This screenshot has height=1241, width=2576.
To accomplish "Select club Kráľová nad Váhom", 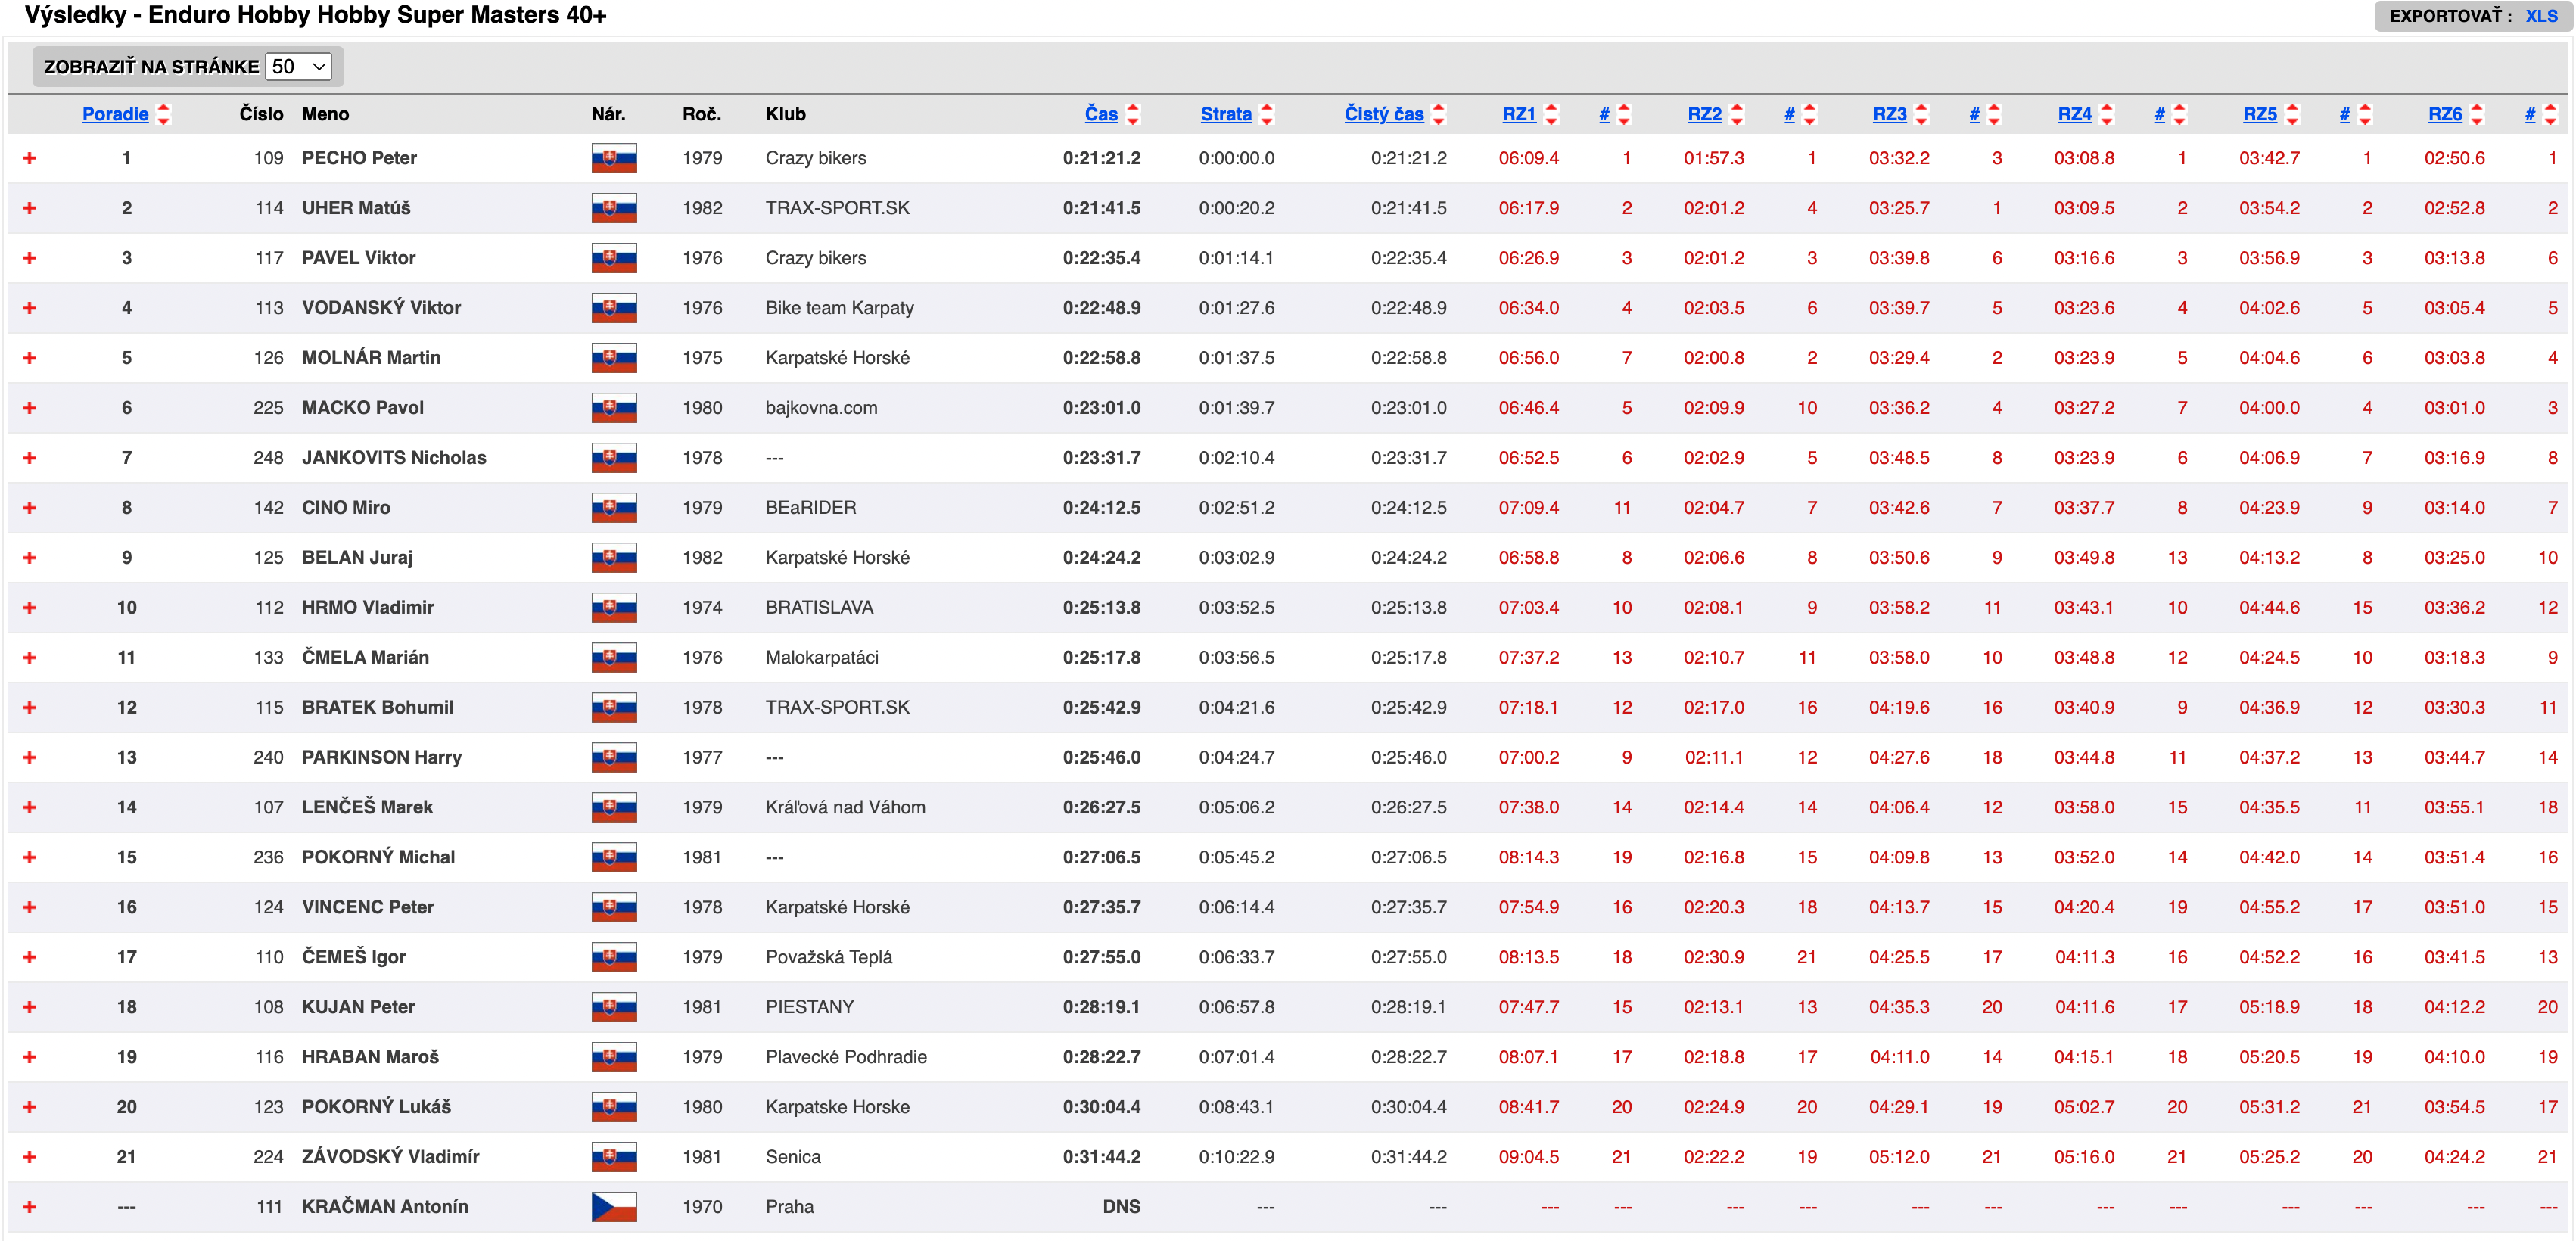I will 845,808.
